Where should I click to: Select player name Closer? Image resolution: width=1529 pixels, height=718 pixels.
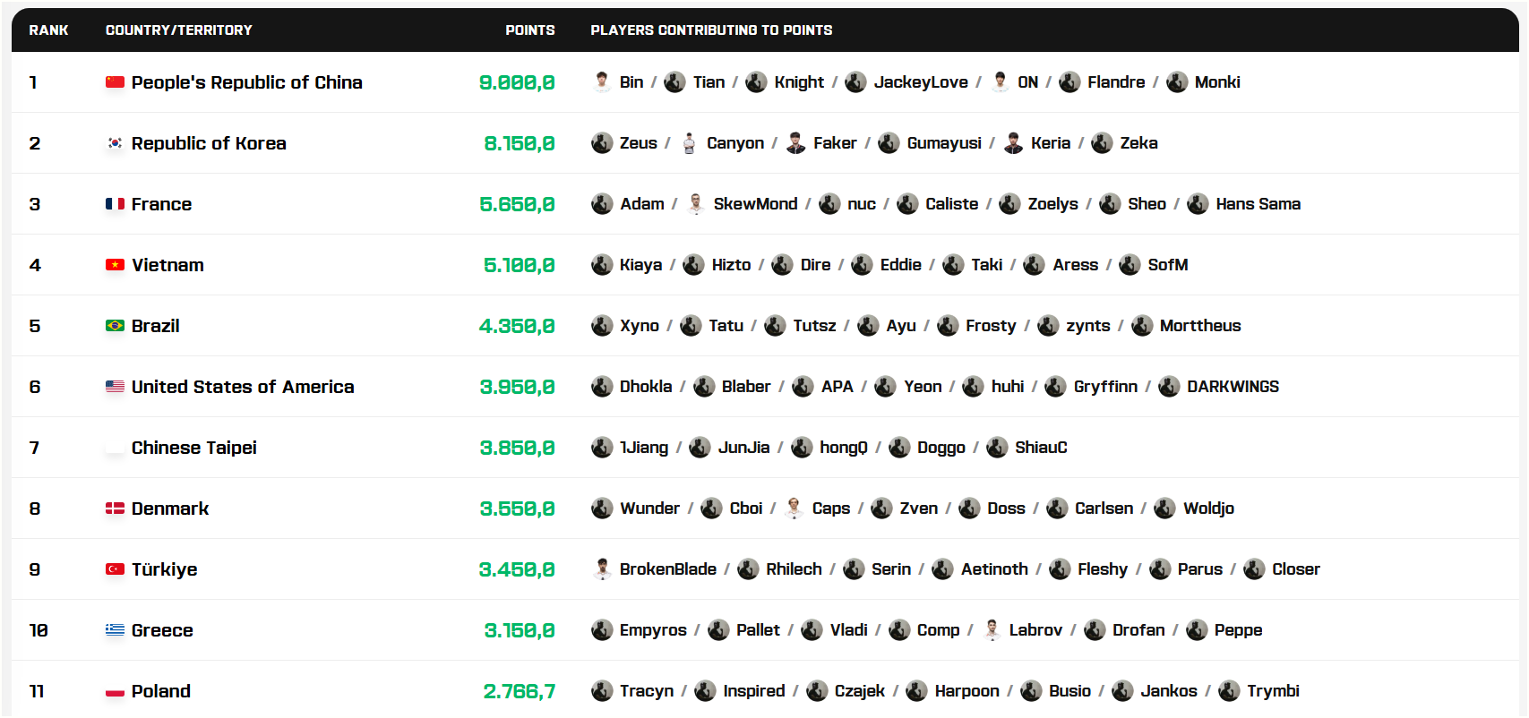pyautogui.click(x=1296, y=569)
